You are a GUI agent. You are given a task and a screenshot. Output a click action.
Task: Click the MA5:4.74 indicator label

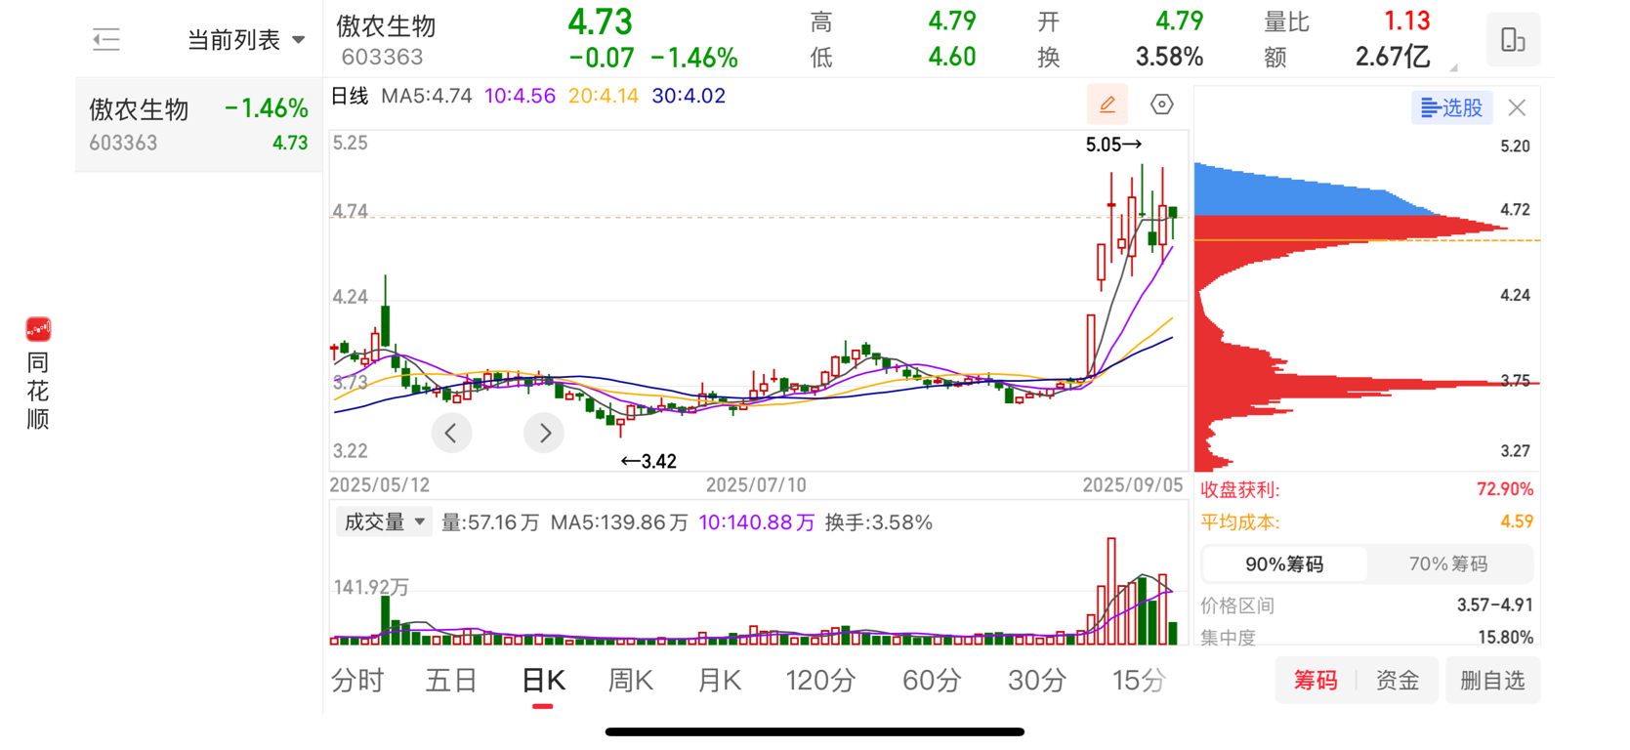click(427, 96)
